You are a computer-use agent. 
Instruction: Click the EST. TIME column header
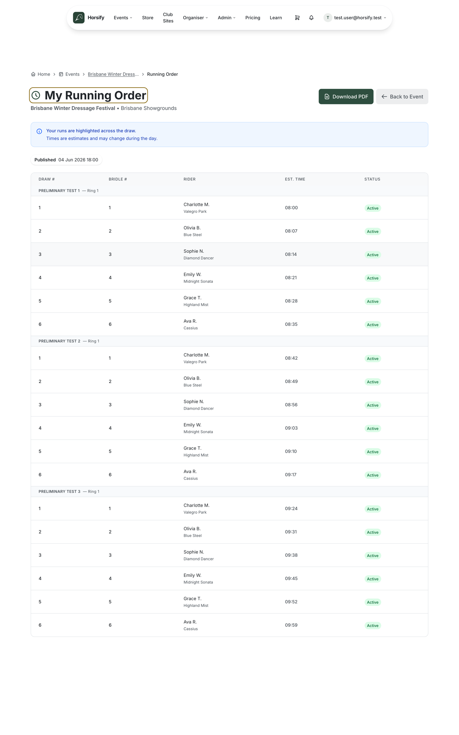[295, 179]
